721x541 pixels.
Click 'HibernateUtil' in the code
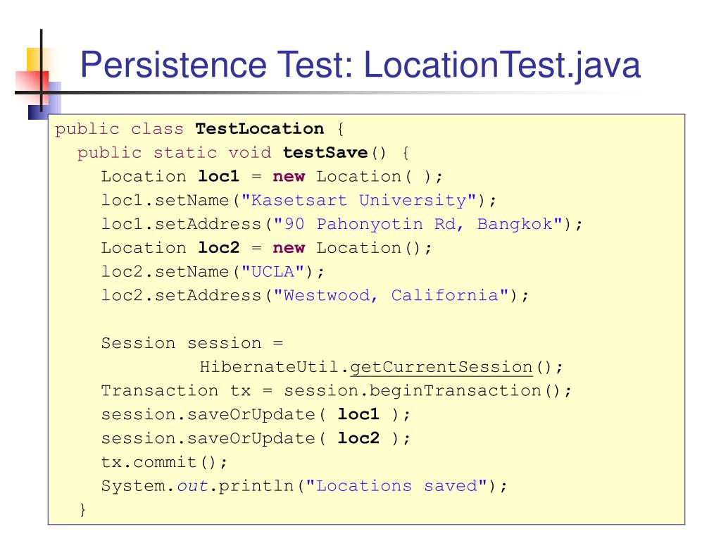[270, 367]
